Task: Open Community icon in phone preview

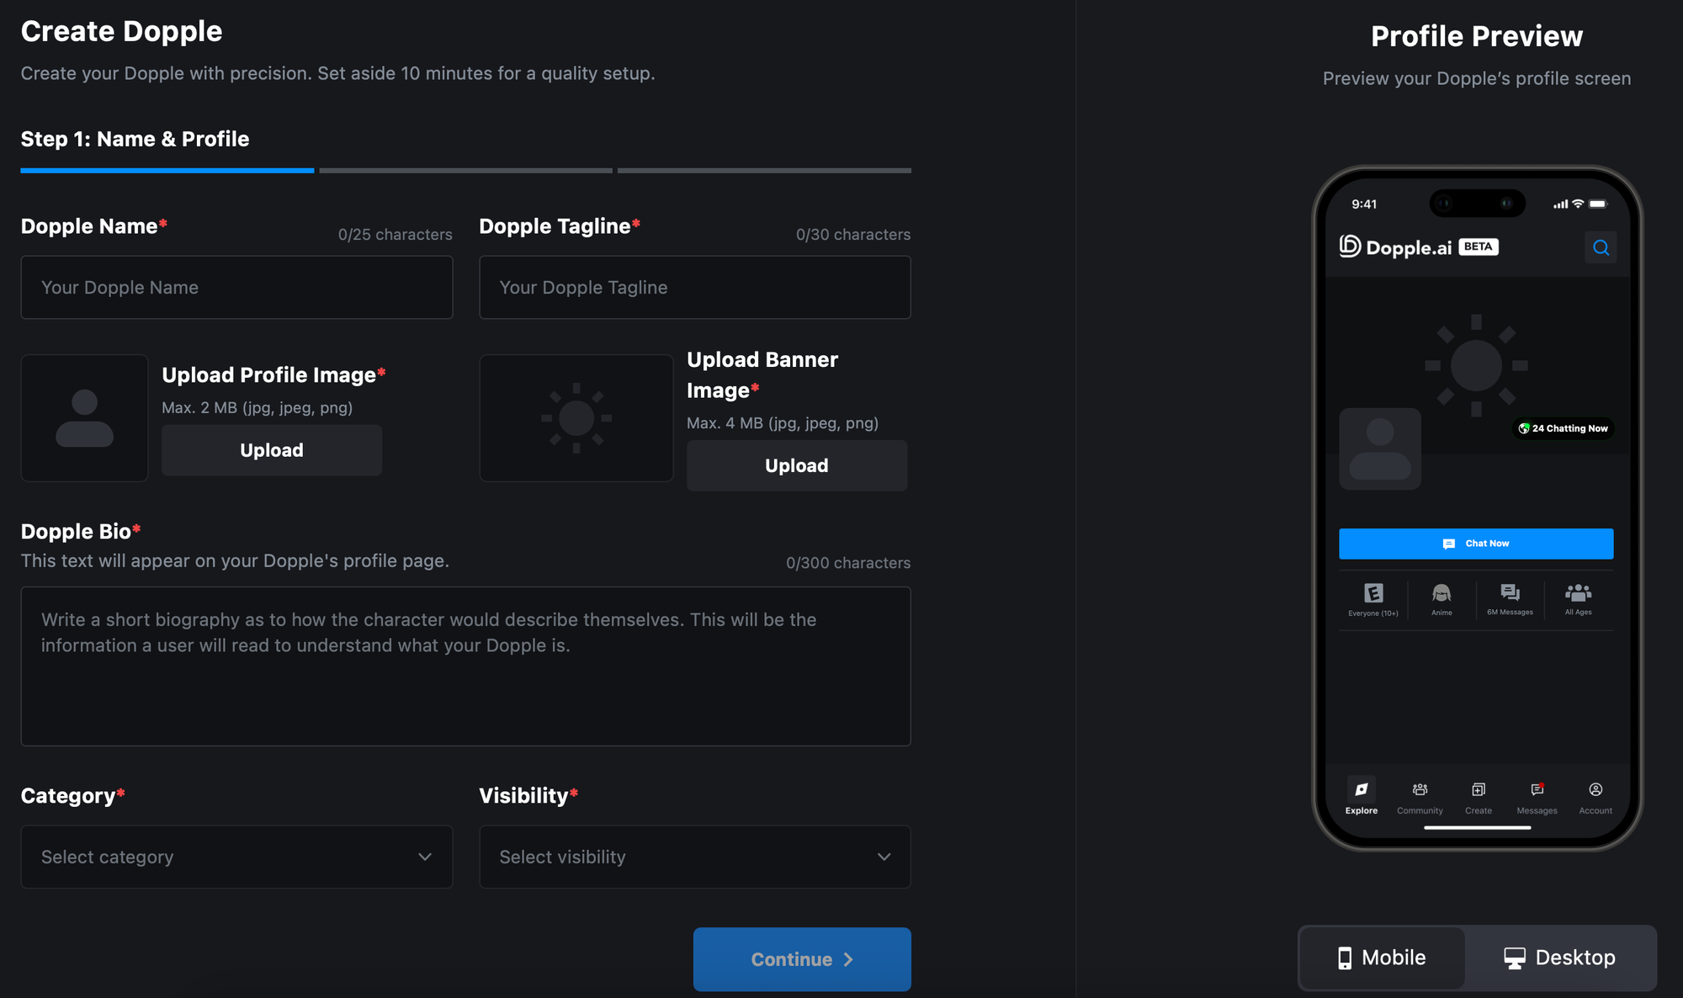Action: pos(1420,789)
